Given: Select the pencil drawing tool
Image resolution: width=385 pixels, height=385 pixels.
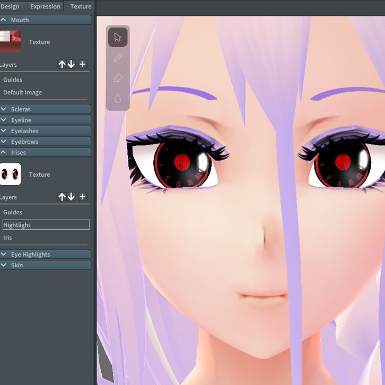Looking at the screenshot, I should tap(118, 58).
